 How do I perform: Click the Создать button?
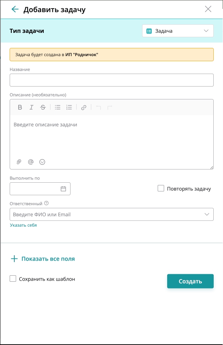tap(190, 281)
